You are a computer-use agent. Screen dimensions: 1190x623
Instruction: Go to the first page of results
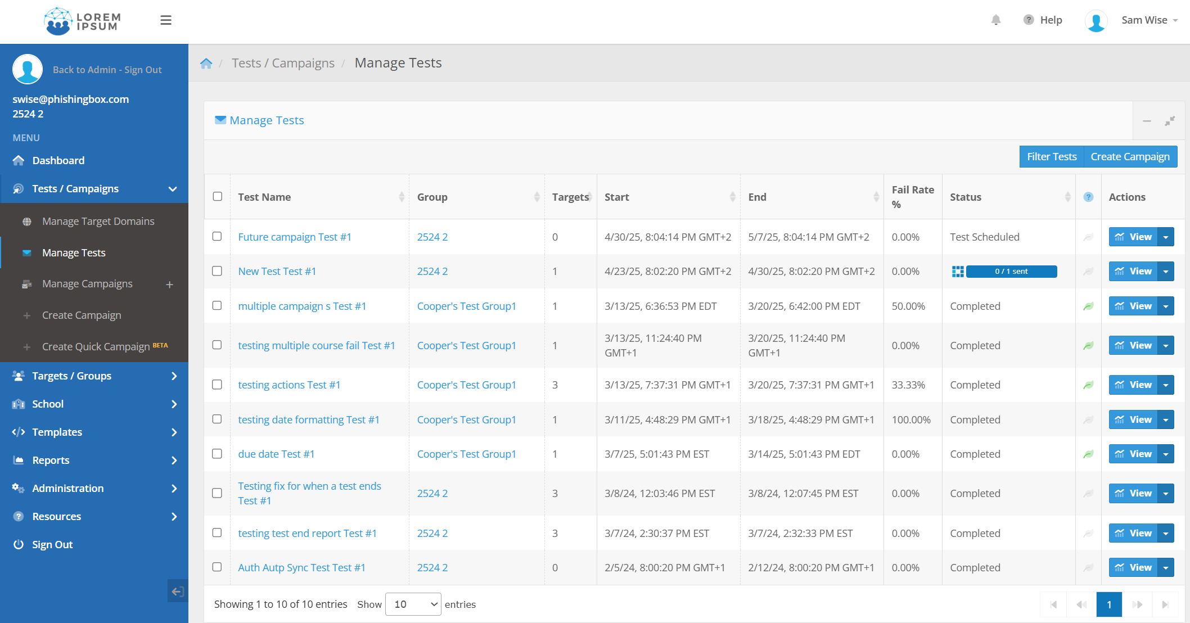(1053, 604)
